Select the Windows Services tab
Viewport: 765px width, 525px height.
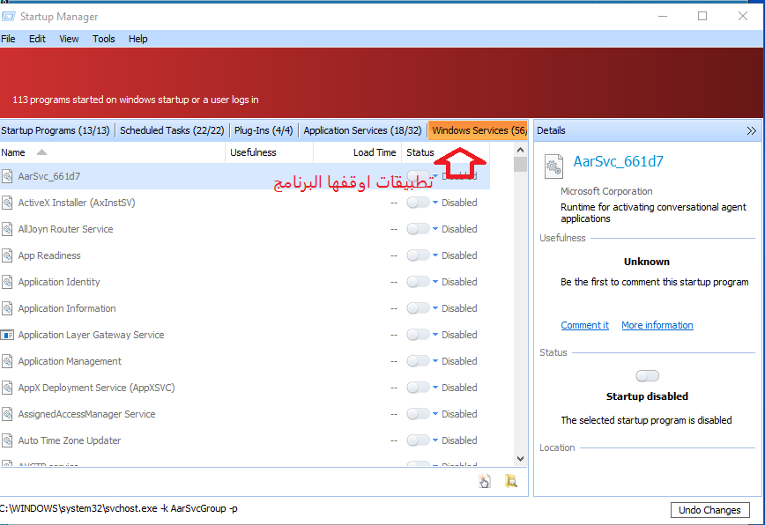pyautogui.click(x=478, y=130)
